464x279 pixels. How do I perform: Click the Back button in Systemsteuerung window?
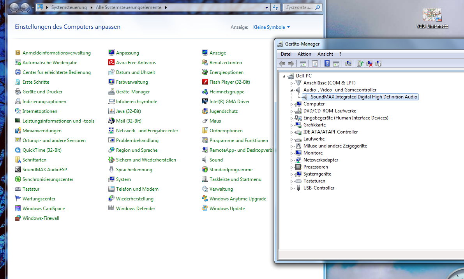click(14, 7)
